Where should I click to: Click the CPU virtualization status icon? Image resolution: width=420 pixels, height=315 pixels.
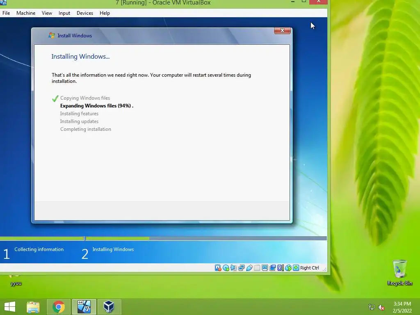(x=281, y=268)
